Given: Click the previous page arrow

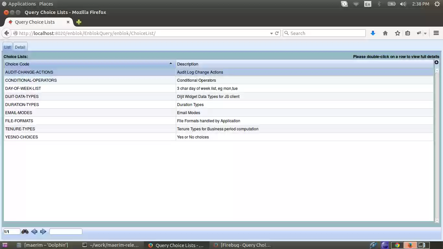Looking at the screenshot, I should [x=34, y=231].
